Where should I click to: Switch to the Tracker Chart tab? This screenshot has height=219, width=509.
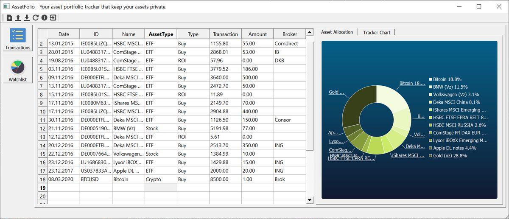pos(377,33)
